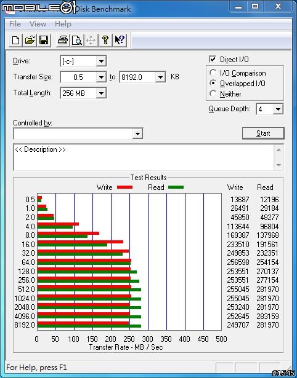Click the 'For Help, press F1' status text
297x378 pixels.
coord(36,368)
